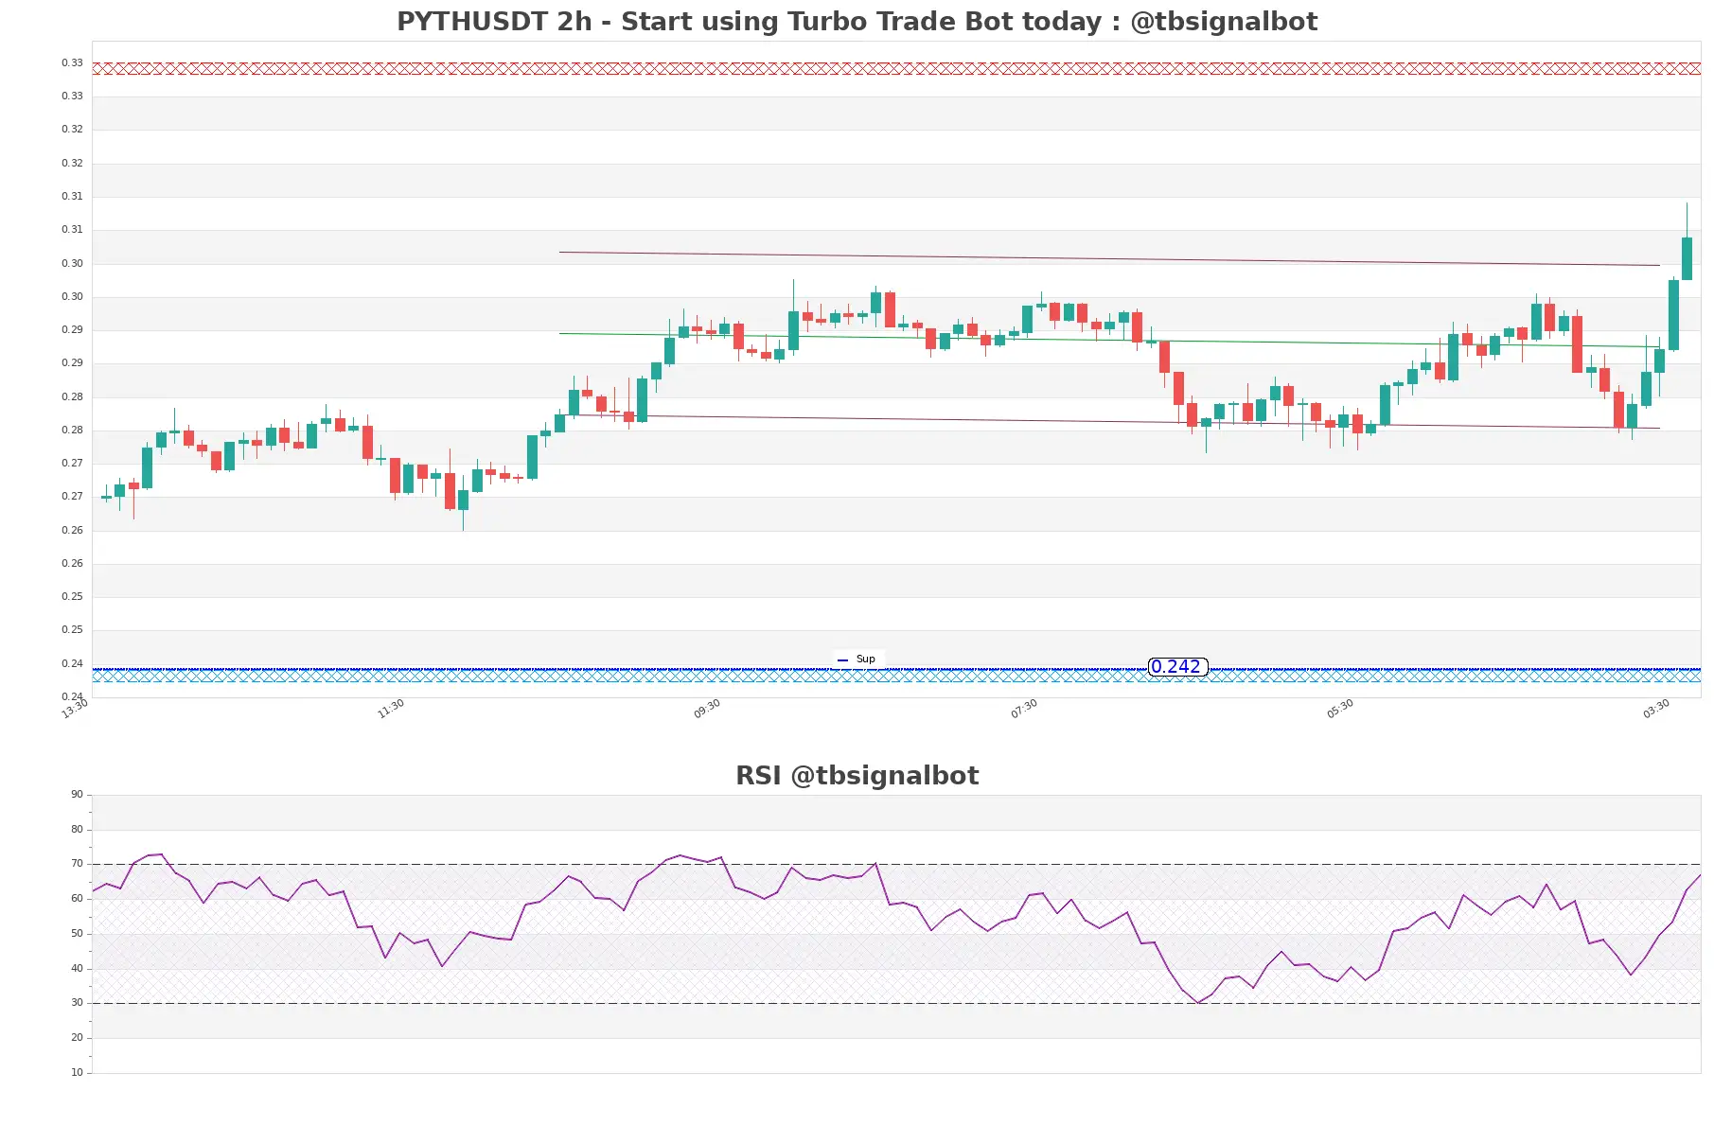This screenshot has height=1143, width=1714.
Task: Click the red hatched resistance band
Action: (896, 68)
